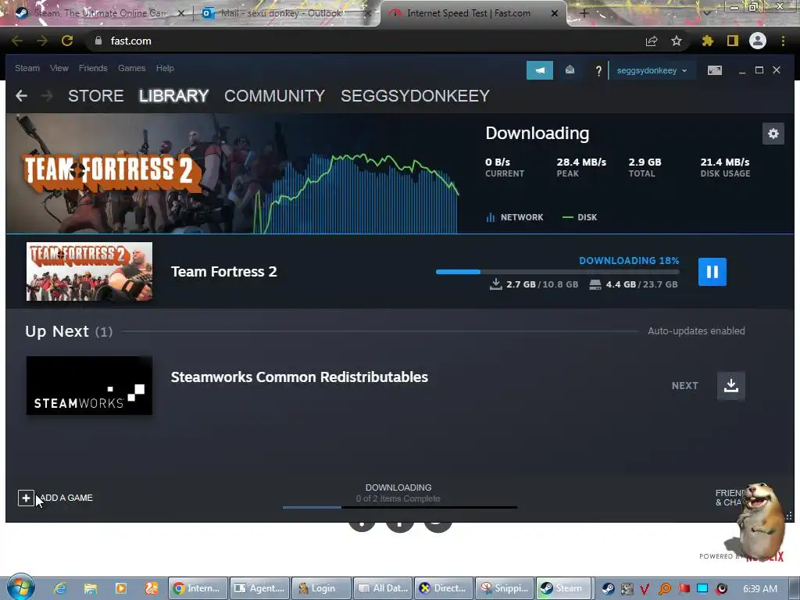Open Chrome profile avatar
The image size is (800, 600).
coord(758,41)
